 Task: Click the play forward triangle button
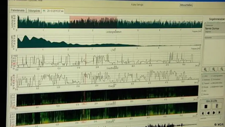pos(214,113)
